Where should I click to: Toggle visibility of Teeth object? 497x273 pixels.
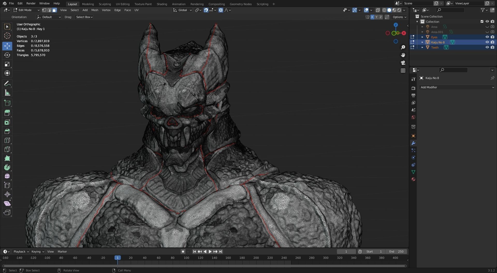(x=487, y=47)
